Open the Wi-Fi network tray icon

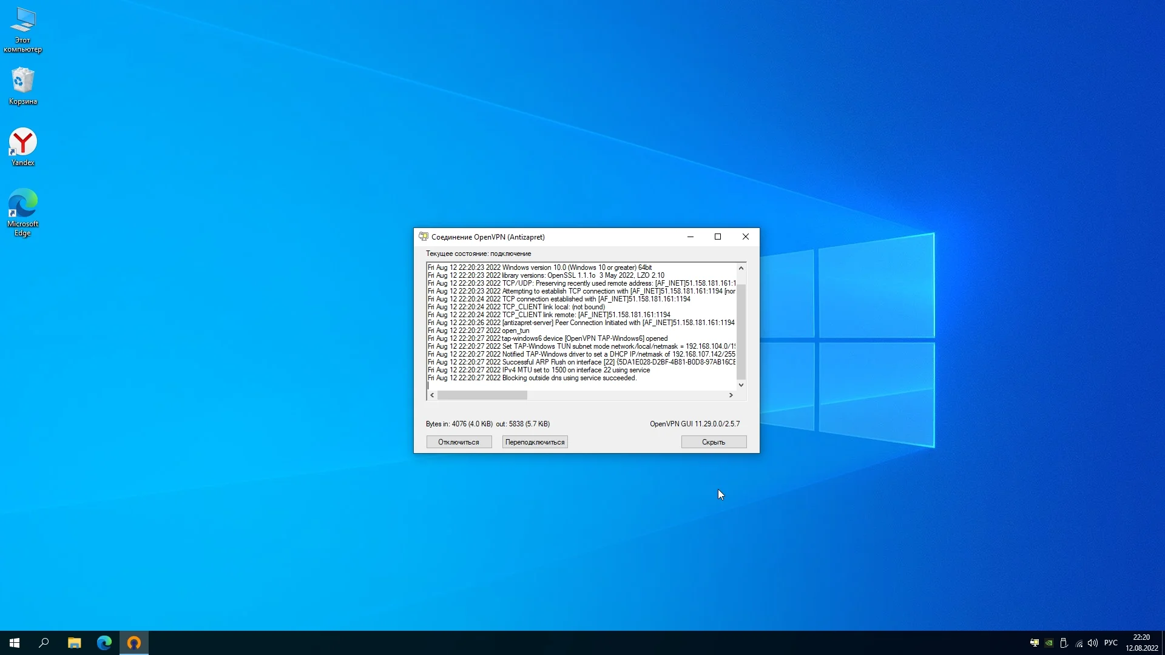tap(1079, 643)
